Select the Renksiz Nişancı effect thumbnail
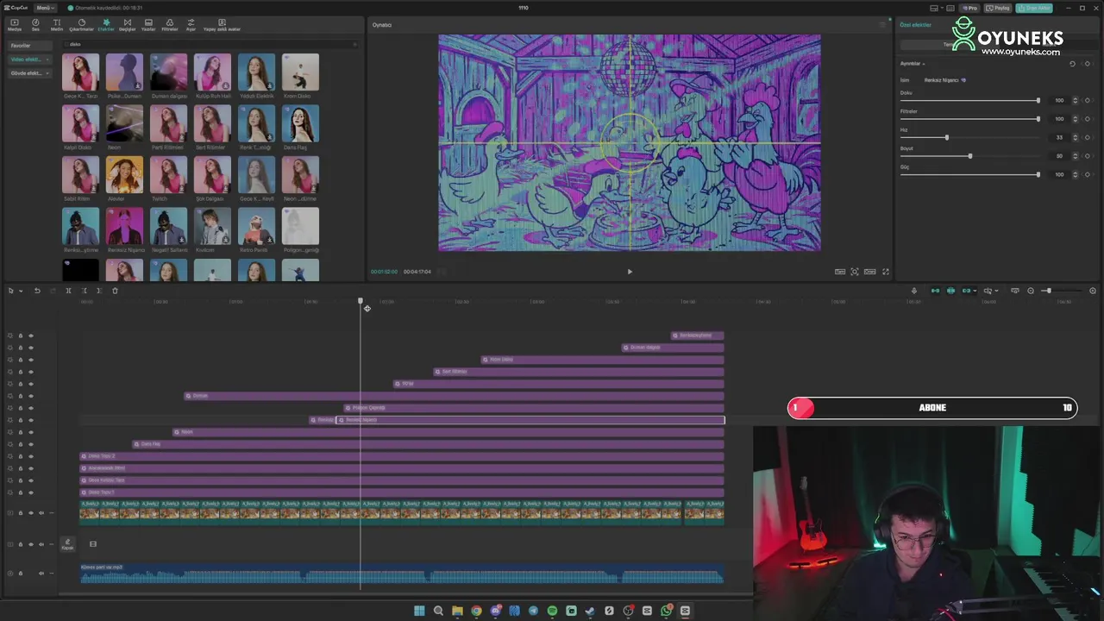 coord(124,226)
